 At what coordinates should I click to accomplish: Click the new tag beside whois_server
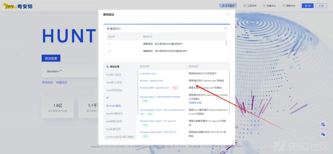click(150, 114)
